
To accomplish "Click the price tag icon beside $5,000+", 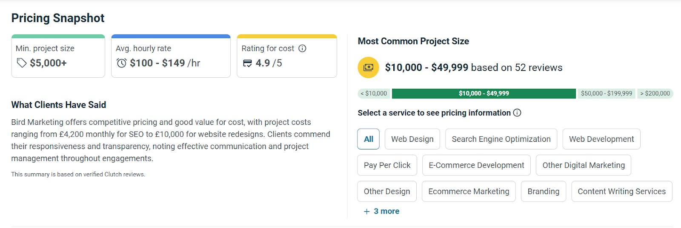I will [21, 63].
